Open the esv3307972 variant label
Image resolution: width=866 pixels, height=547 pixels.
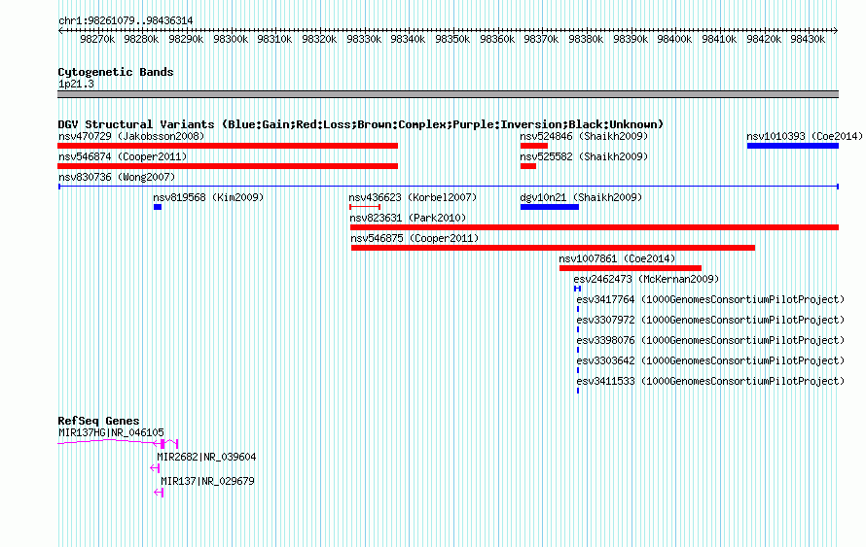pyautogui.click(x=710, y=320)
